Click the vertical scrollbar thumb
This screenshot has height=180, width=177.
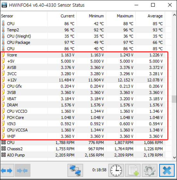174,99
